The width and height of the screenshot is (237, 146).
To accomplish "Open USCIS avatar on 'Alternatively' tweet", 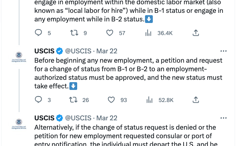I will (x=19, y=124).
